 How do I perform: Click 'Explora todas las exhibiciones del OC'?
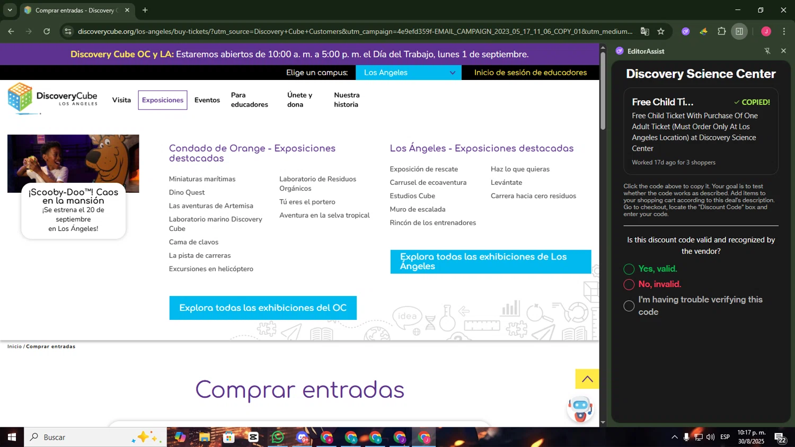coord(263,308)
